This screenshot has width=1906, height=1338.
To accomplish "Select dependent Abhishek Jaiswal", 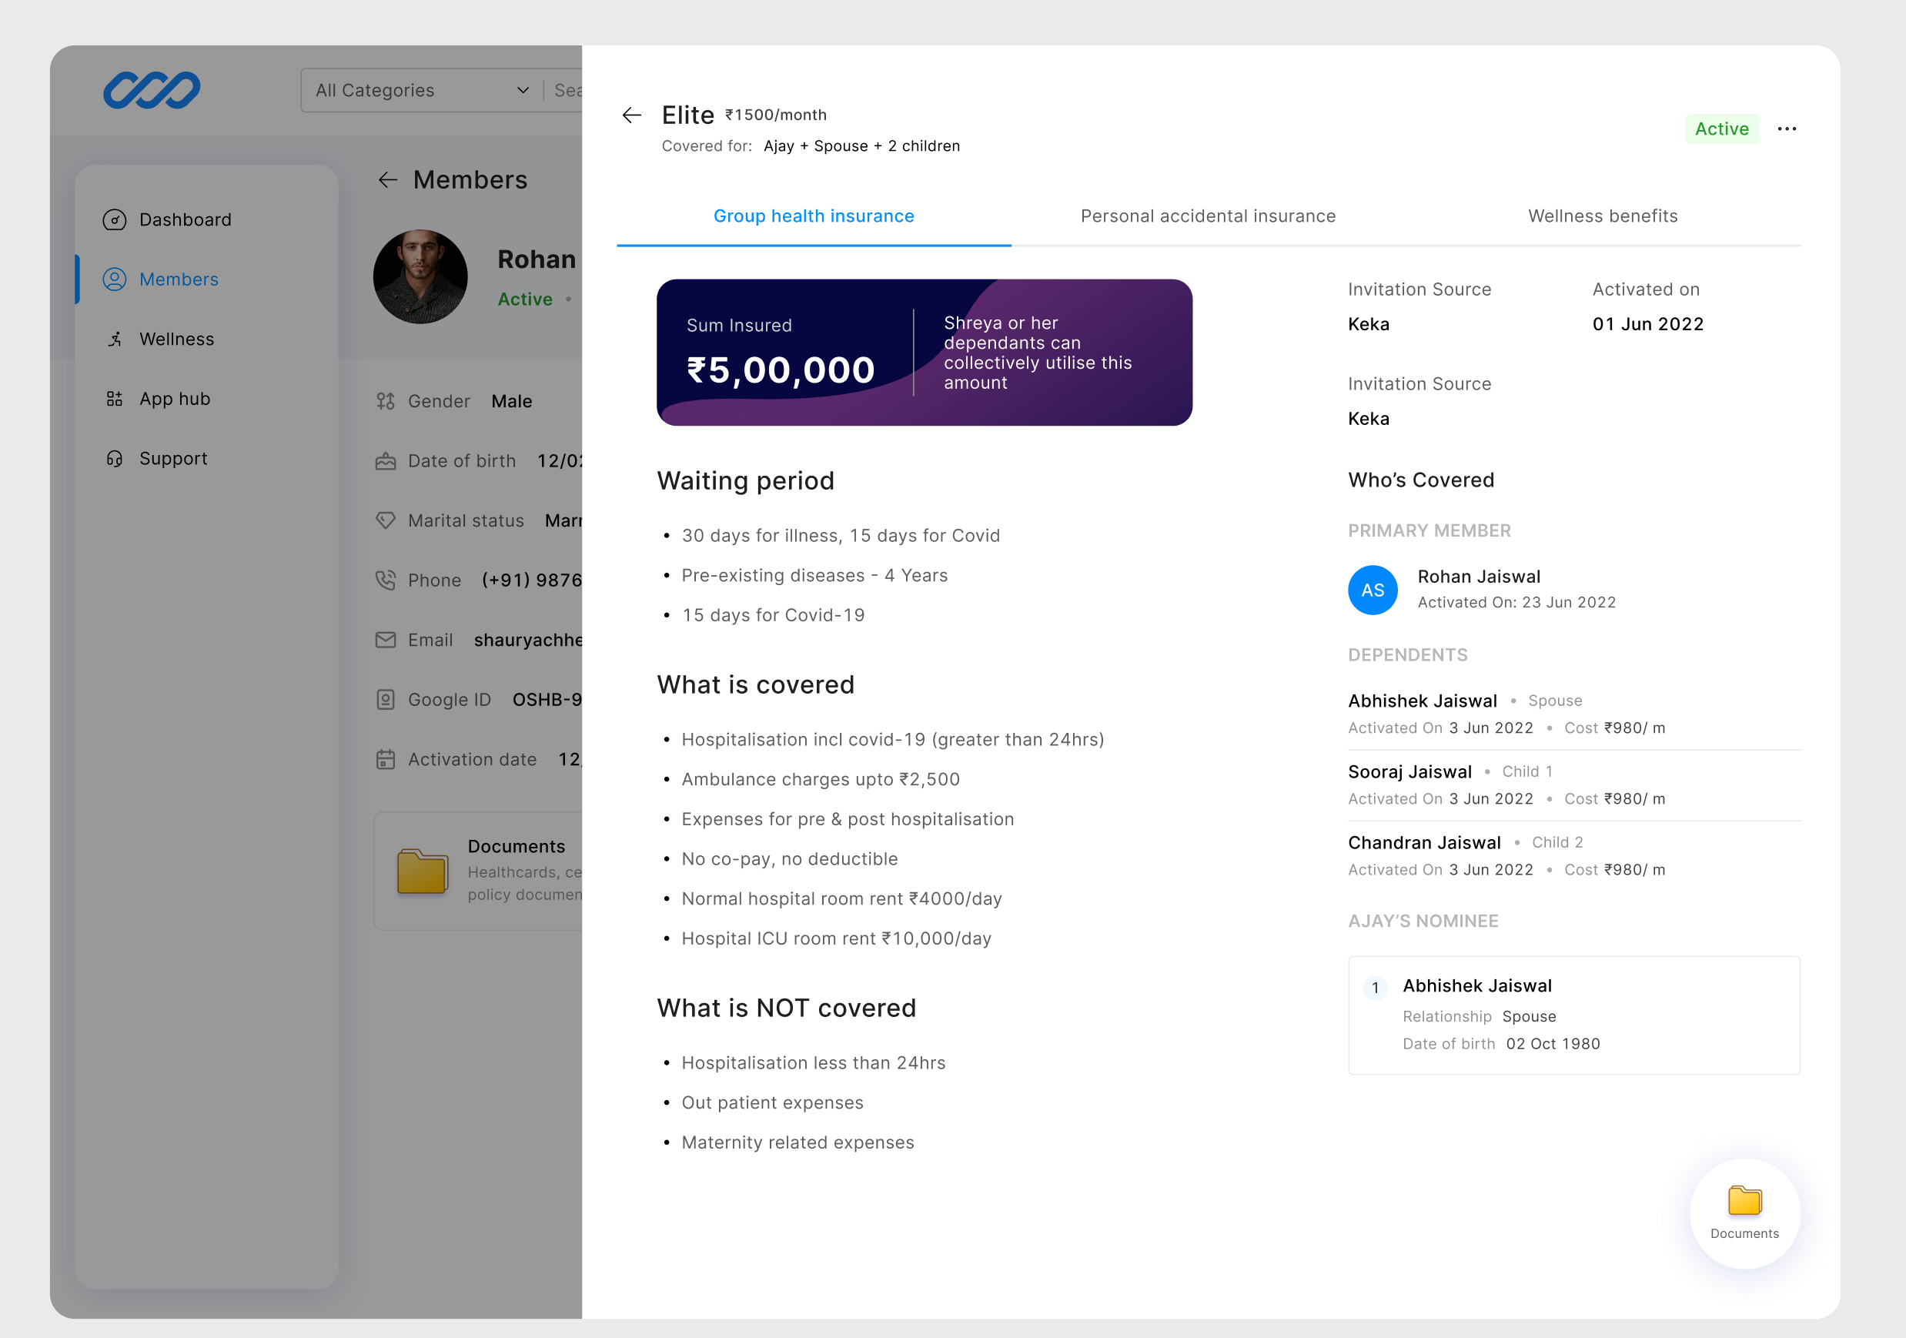I will click(x=1422, y=700).
